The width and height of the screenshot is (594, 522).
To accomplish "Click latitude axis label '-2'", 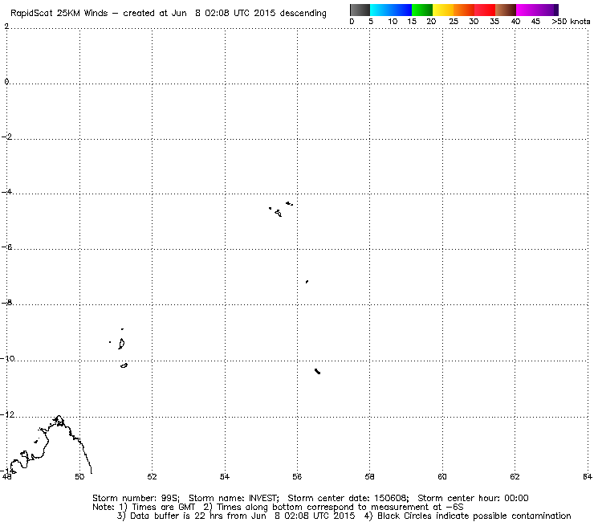I will [6, 137].
